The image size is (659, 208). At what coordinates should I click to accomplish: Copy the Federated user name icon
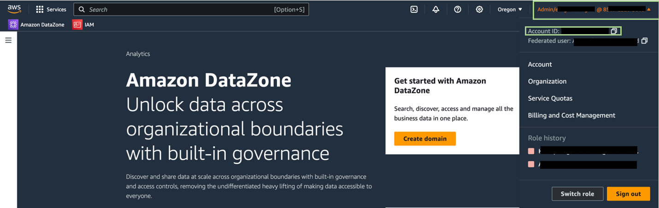[644, 41]
